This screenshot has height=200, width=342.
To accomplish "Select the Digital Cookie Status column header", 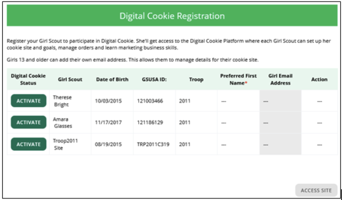I will pyautogui.click(x=28, y=79).
